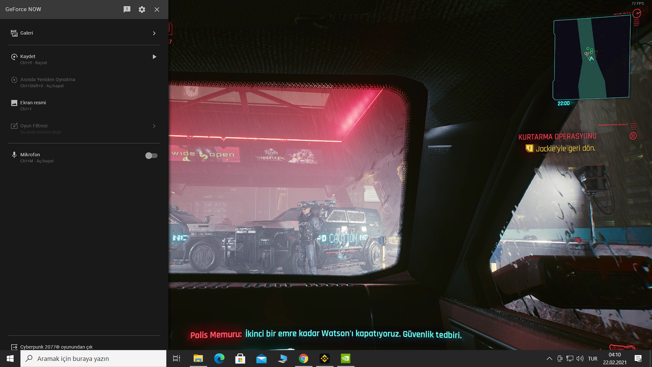Click the Windows search box
This screenshot has width=652, height=367.
click(x=93, y=359)
